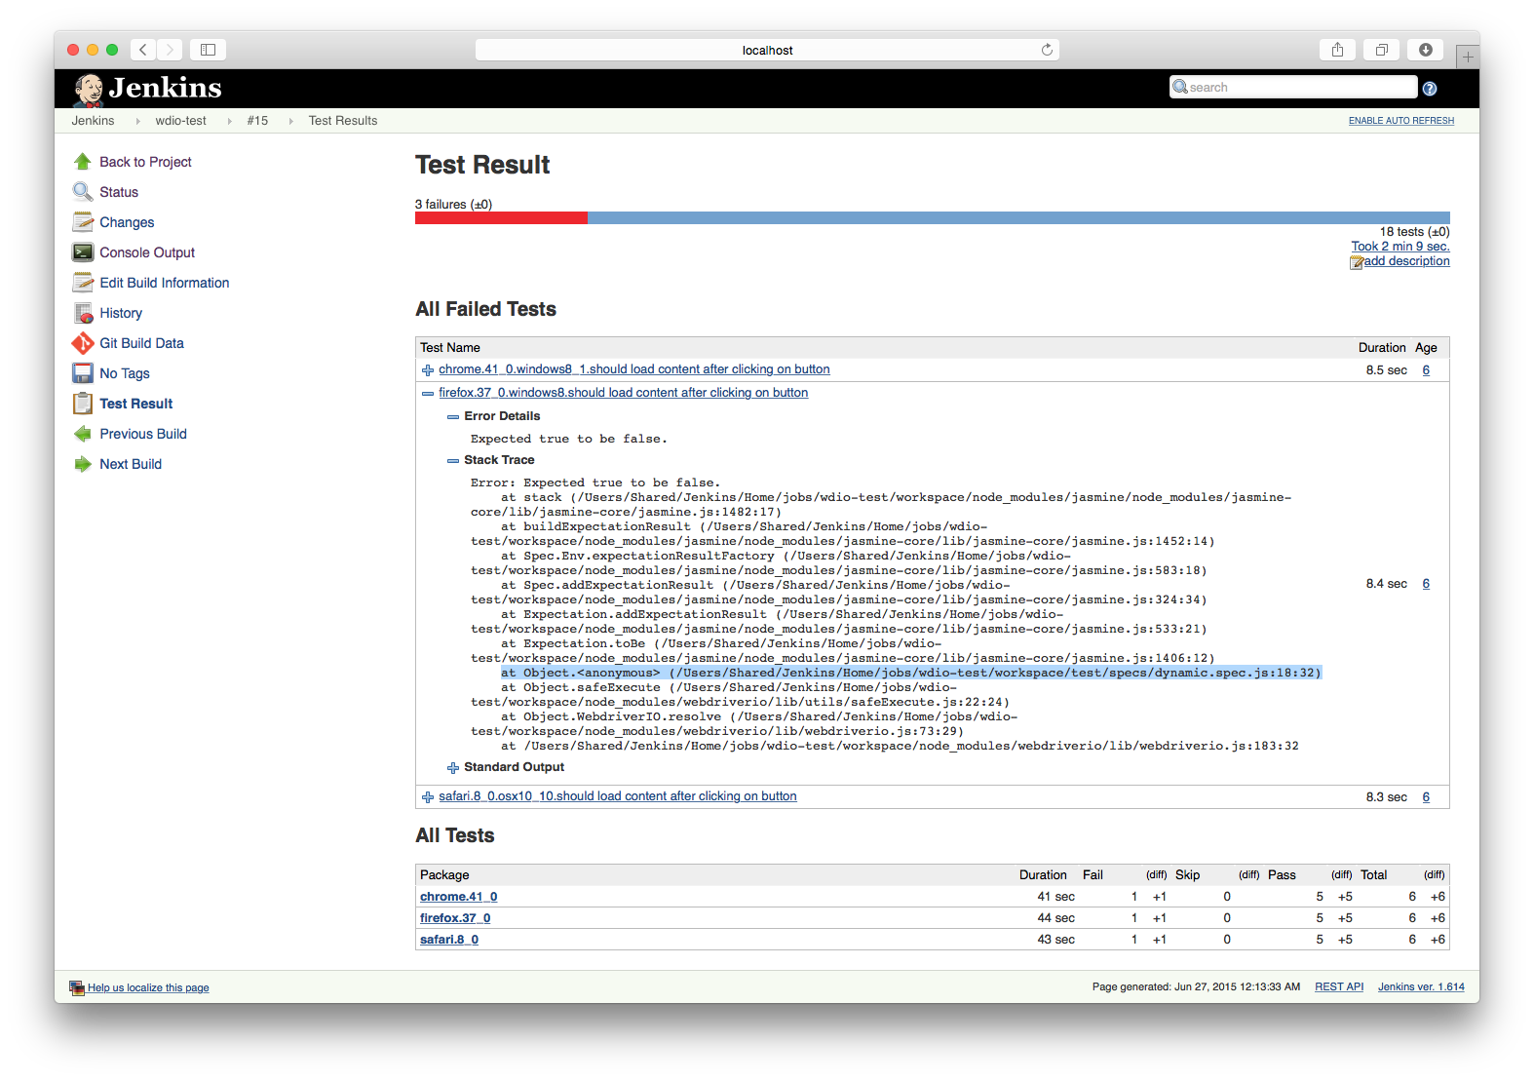The width and height of the screenshot is (1534, 1081).
Task: Click the Back to Project up-arrow icon
Action: click(x=83, y=162)
